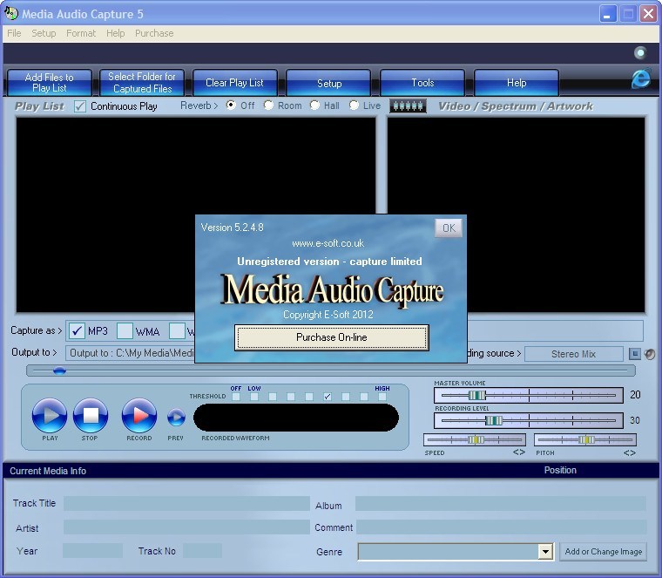Check the WMA capture format
The height and width of the screenshot is (578, 662).
(x=125, y=330)
